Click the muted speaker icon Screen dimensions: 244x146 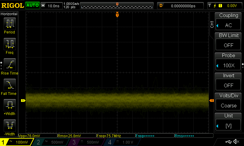click(236, 142)
